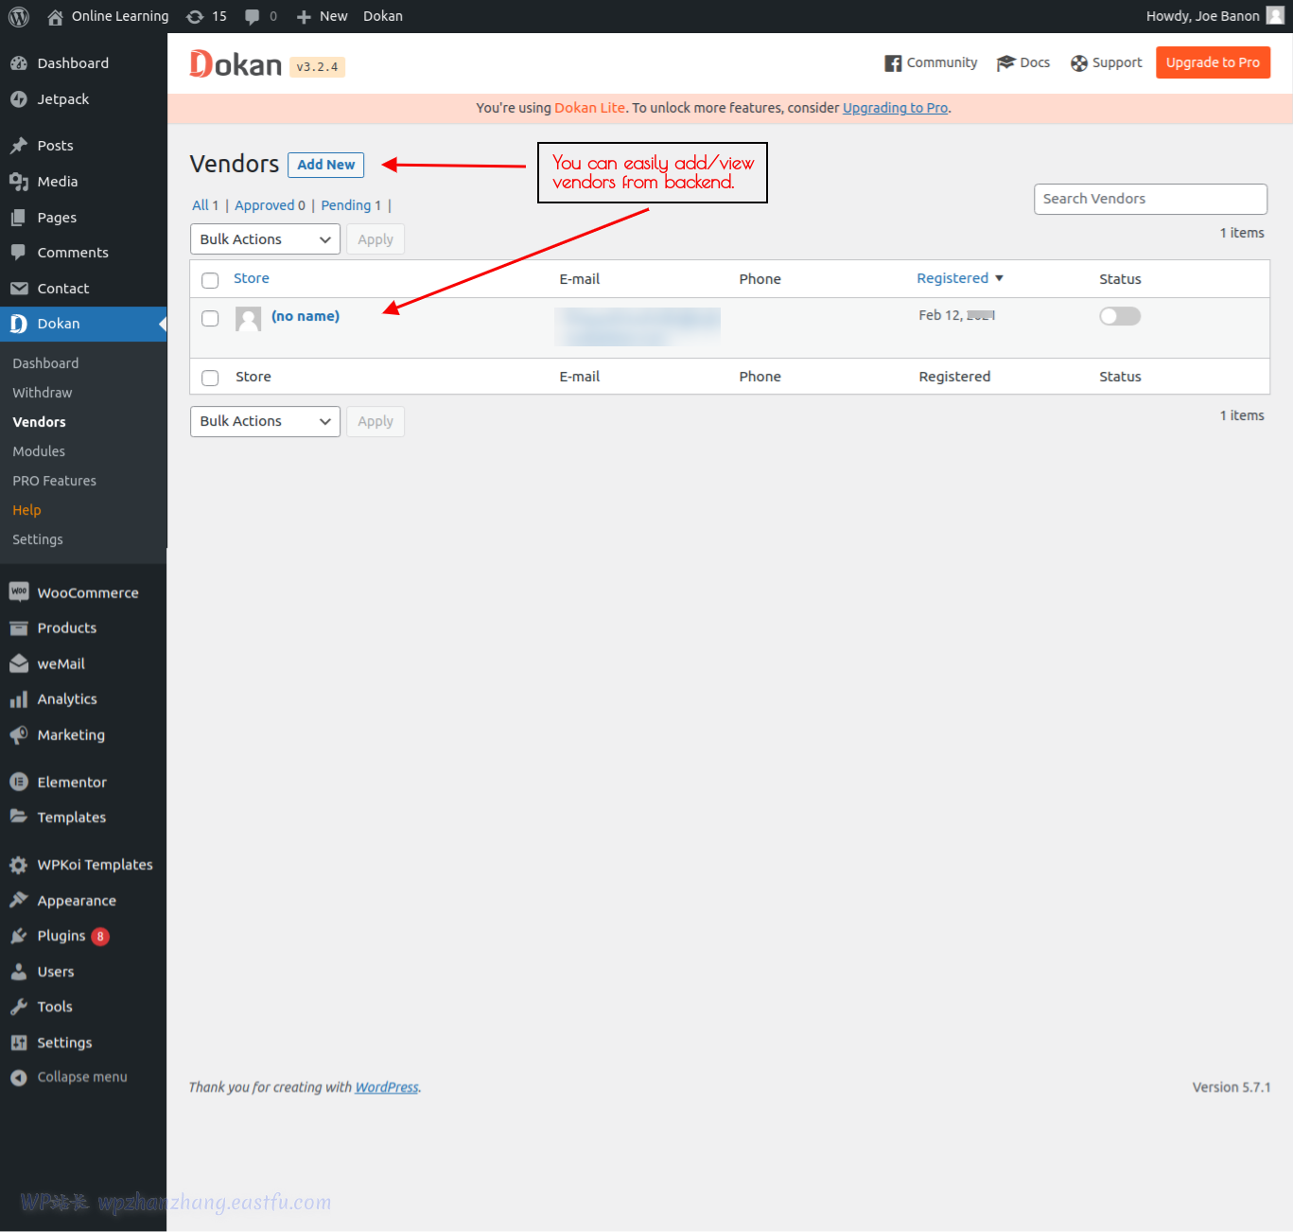Open the comments bubble icon in admin bar
The width and height of the screenshot is (1293, 1232).
pyautogui.click(x=253, y=16)
